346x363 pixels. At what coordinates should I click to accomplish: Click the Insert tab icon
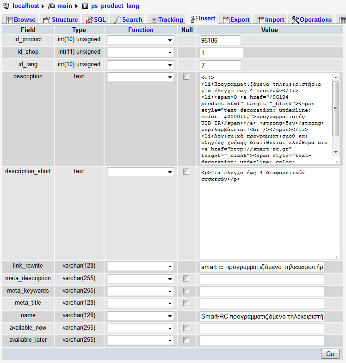pos(194,19)
